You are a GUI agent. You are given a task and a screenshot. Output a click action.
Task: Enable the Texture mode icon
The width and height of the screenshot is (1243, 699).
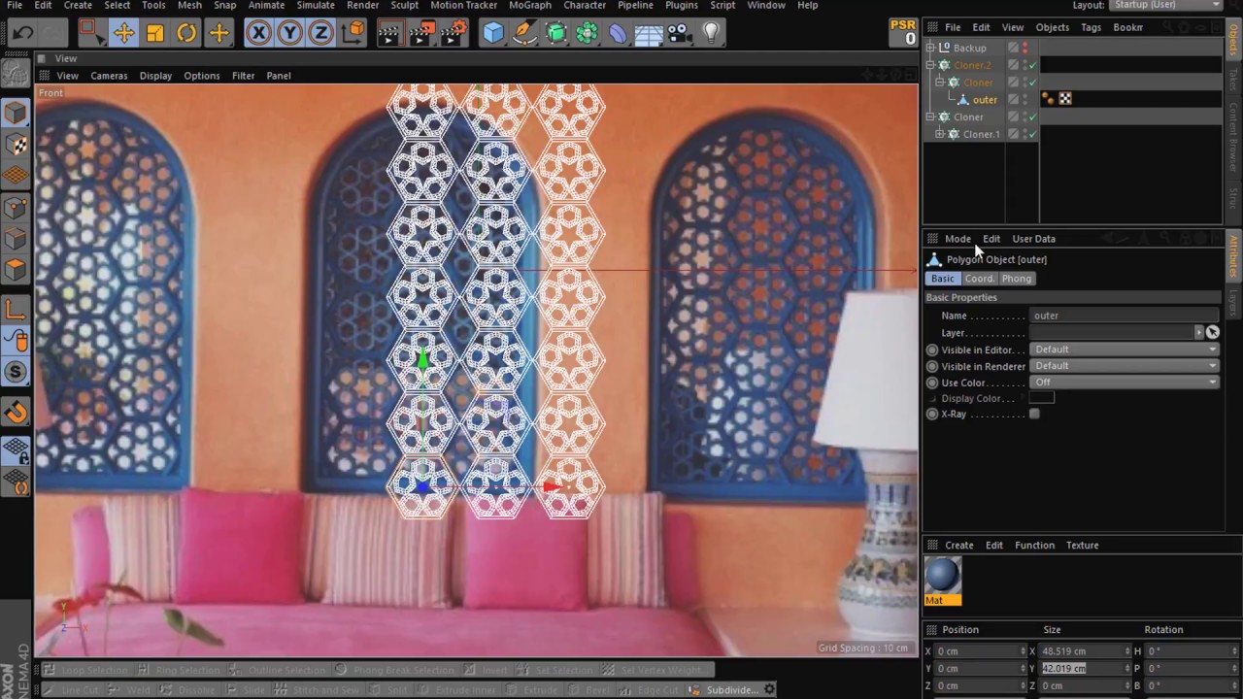[16, 145]
